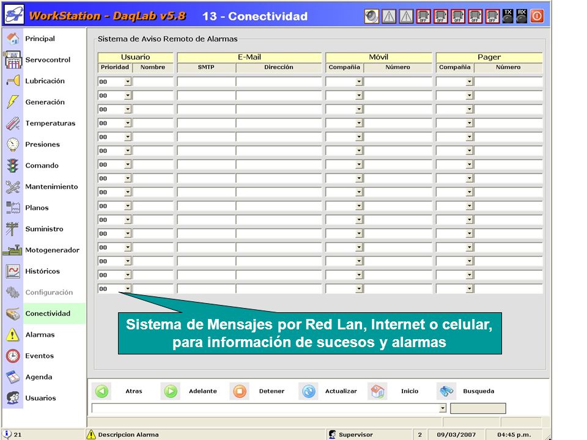Viewport: 587px width, 440px height.
Task: Click the Usuarios person icon
Action: pos(13,398)
